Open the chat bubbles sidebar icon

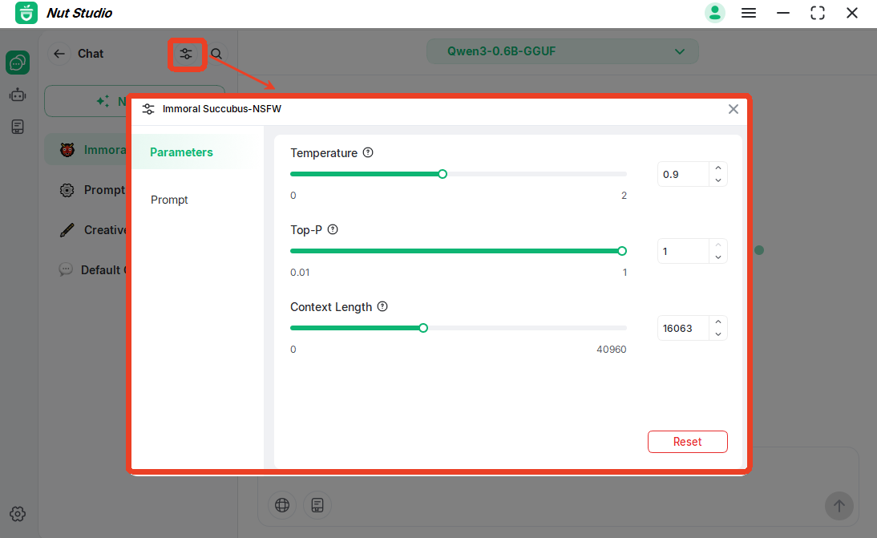pos(18,62)
